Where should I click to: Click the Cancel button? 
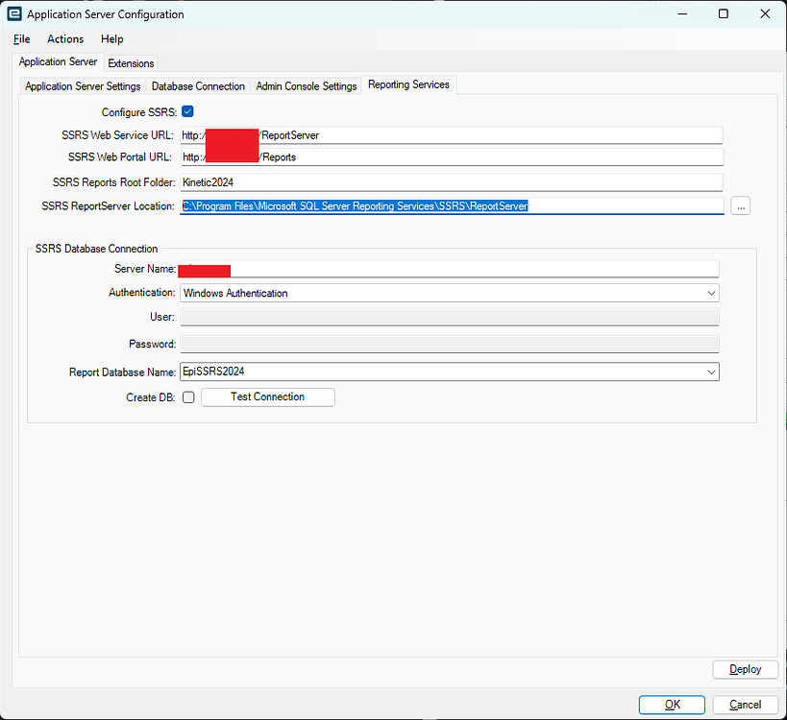[745, 704]
